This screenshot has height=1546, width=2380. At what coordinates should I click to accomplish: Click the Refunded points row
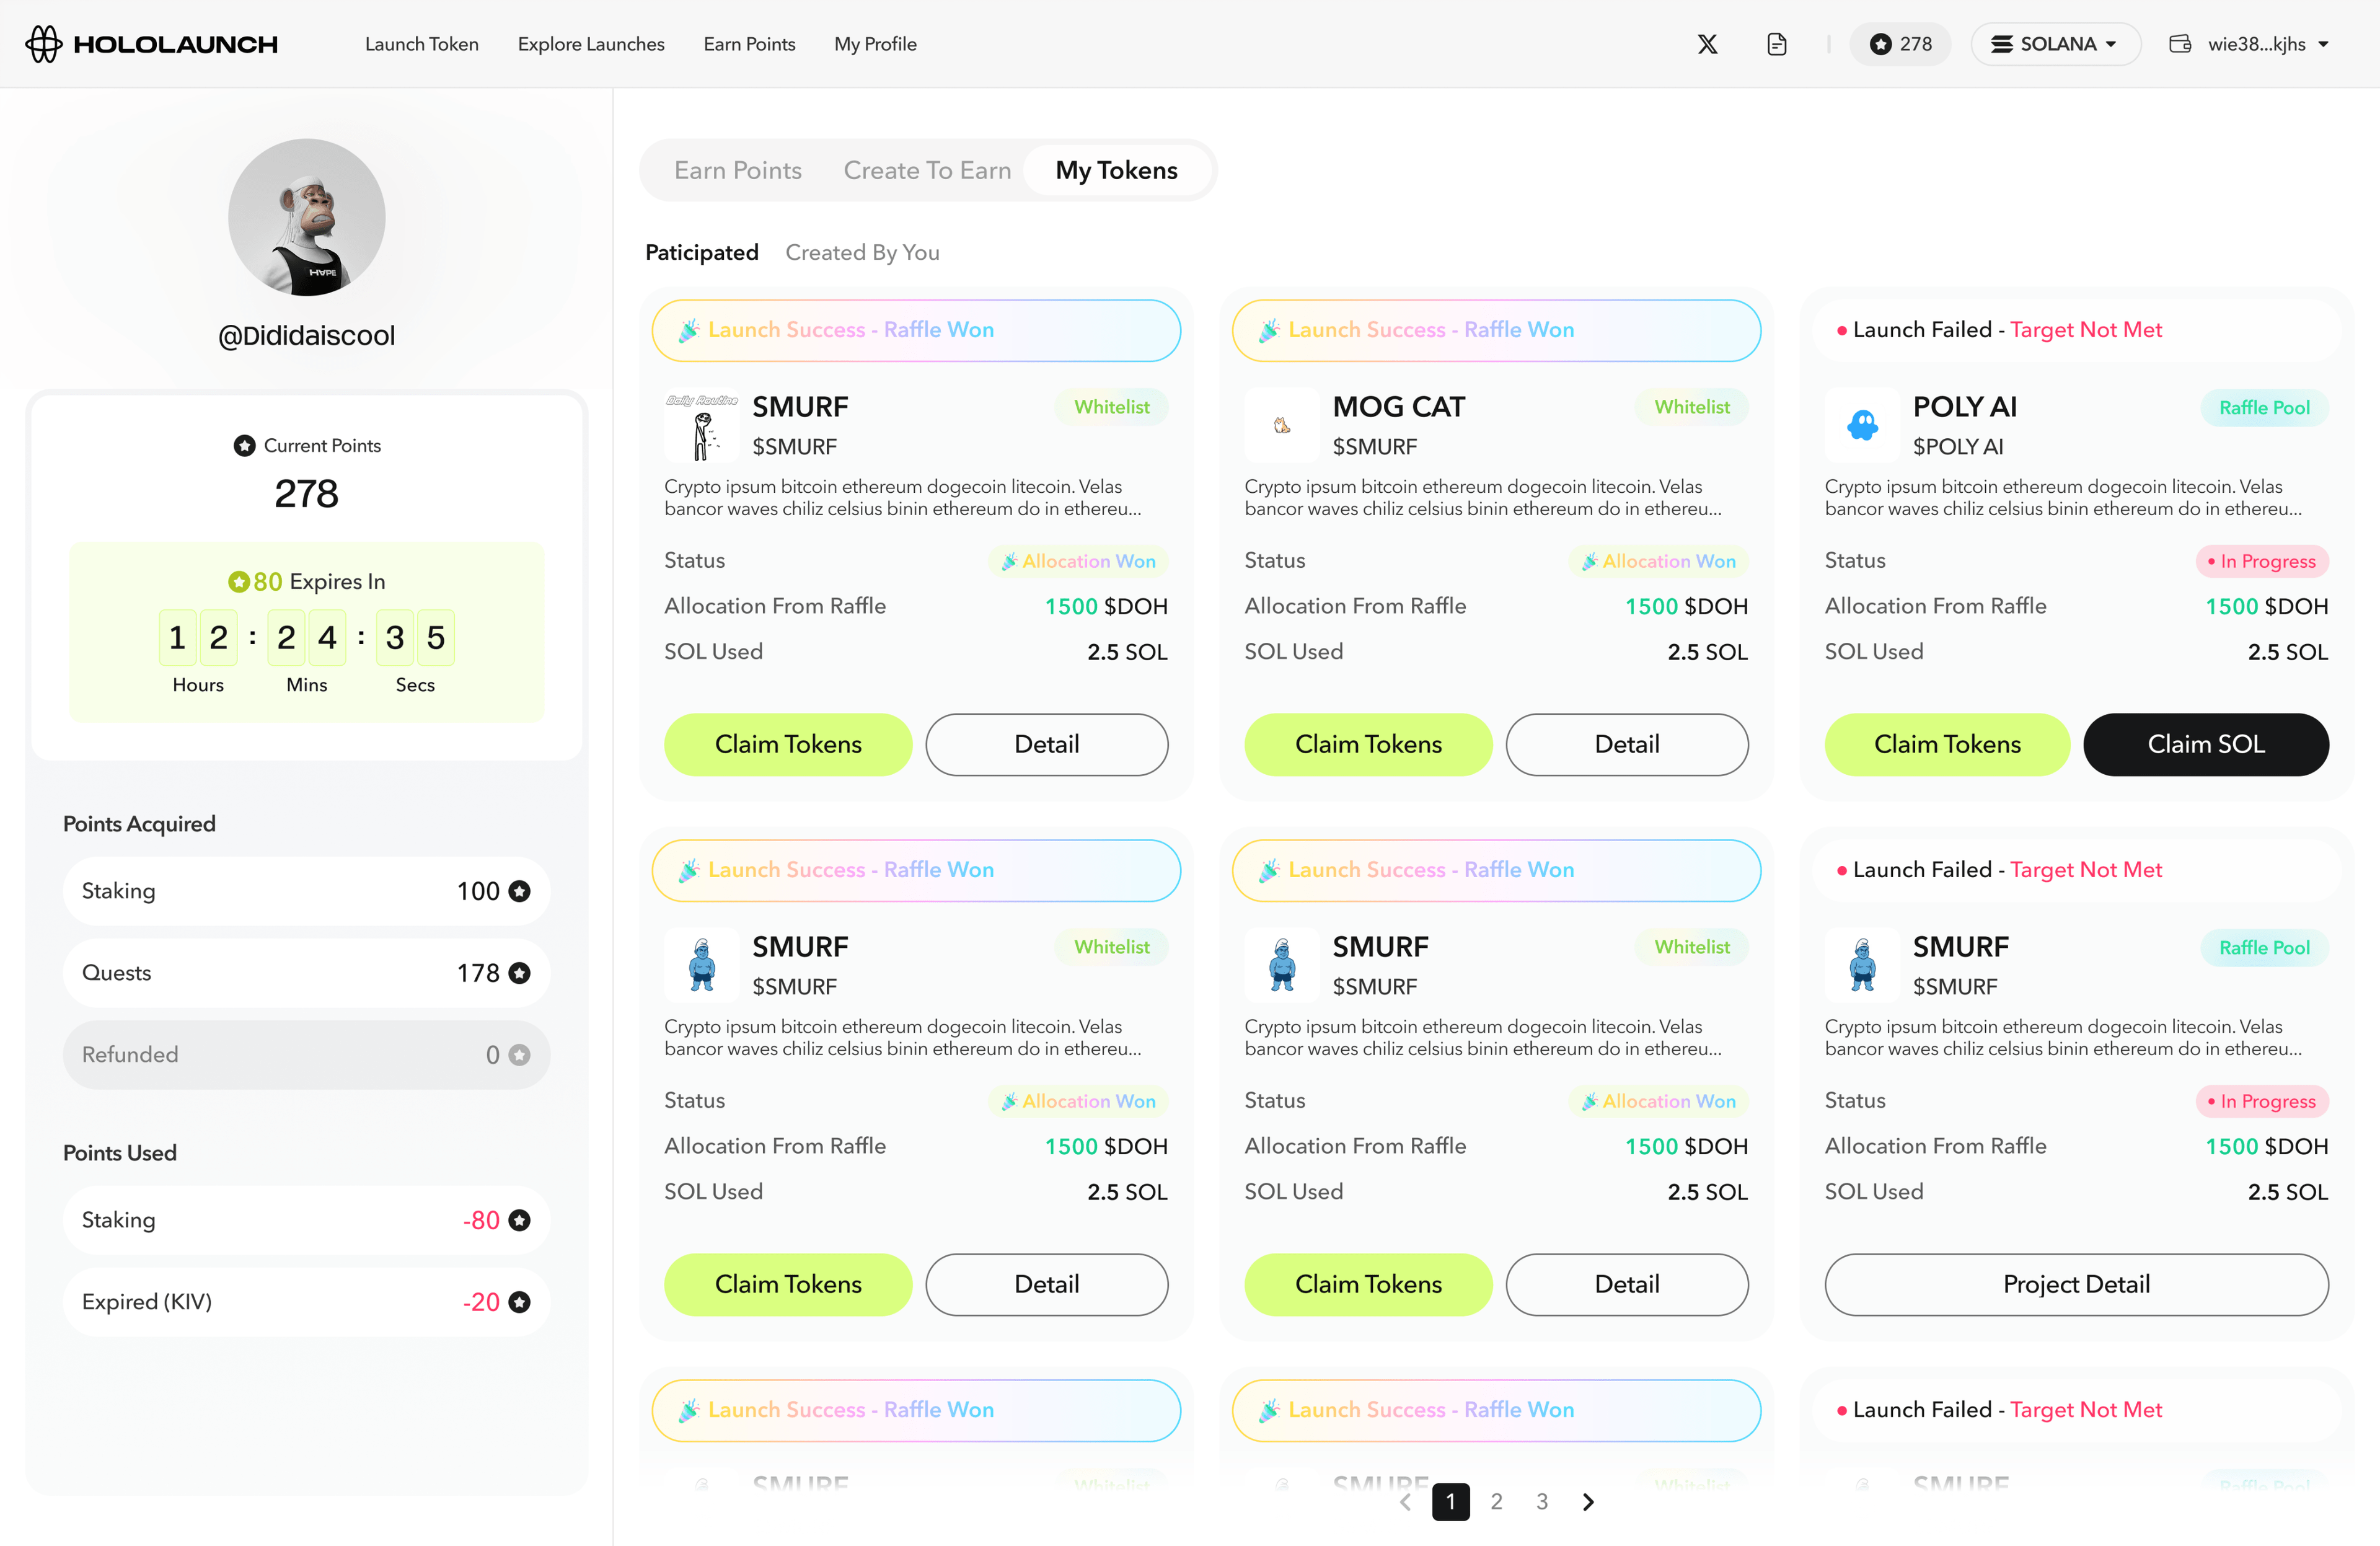306,1055
